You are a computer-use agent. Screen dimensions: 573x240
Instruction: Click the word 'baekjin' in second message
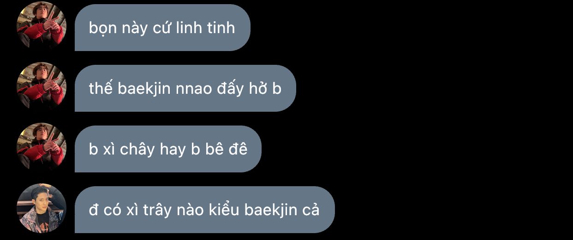coord(145,89)
